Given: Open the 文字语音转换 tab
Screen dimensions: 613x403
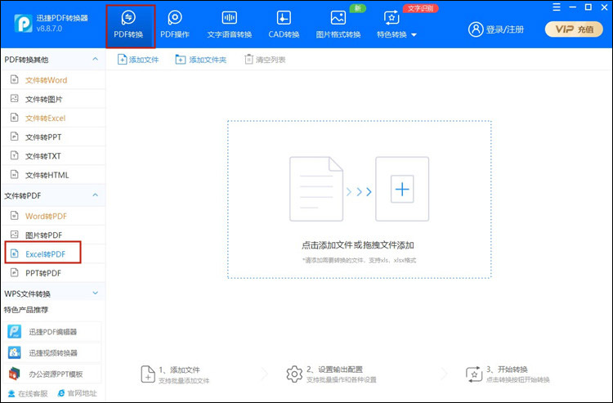Looking at the screenshot, I should 230,26.
